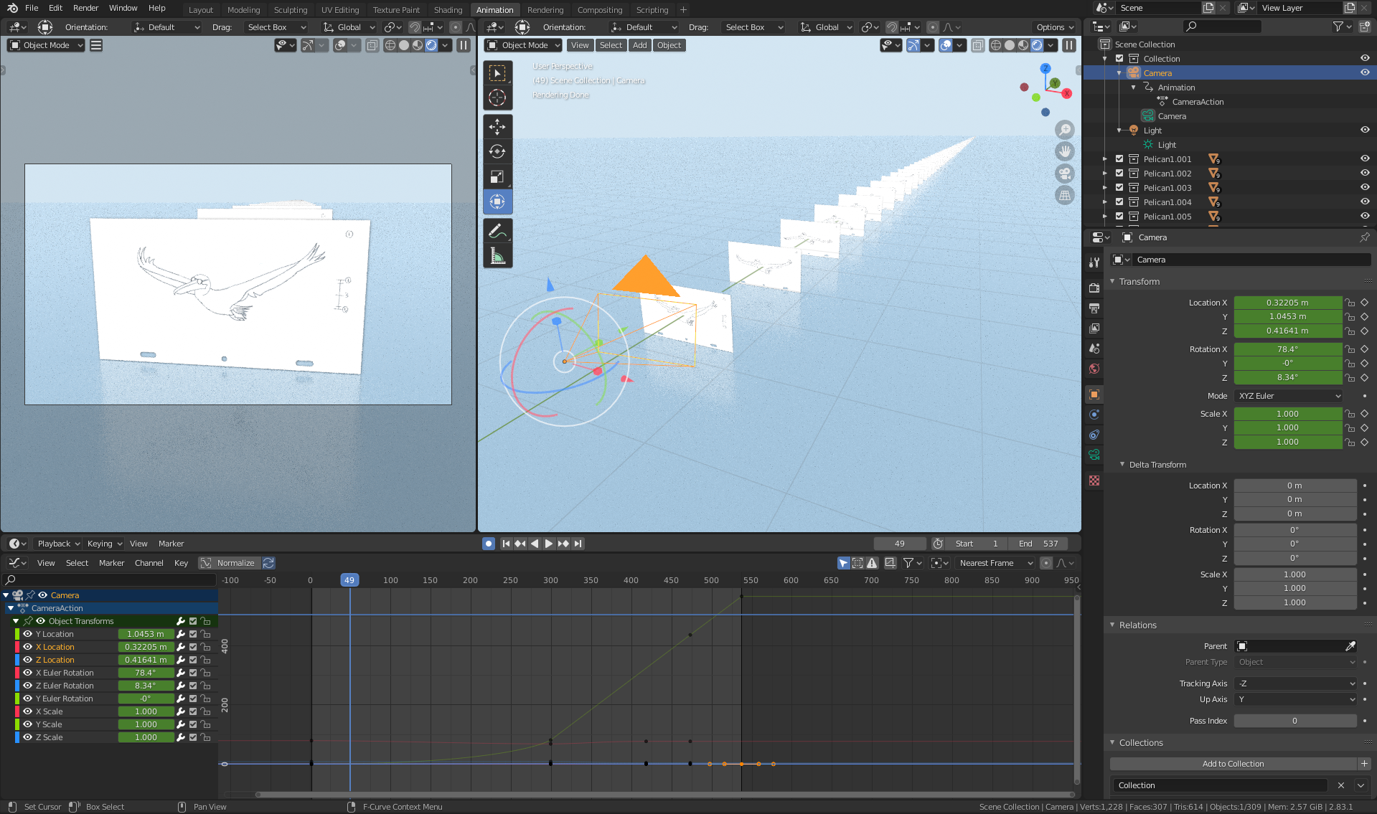Open the Tool properties tab
This screenshot has height=814, width=1377.
click(1094, 262)
